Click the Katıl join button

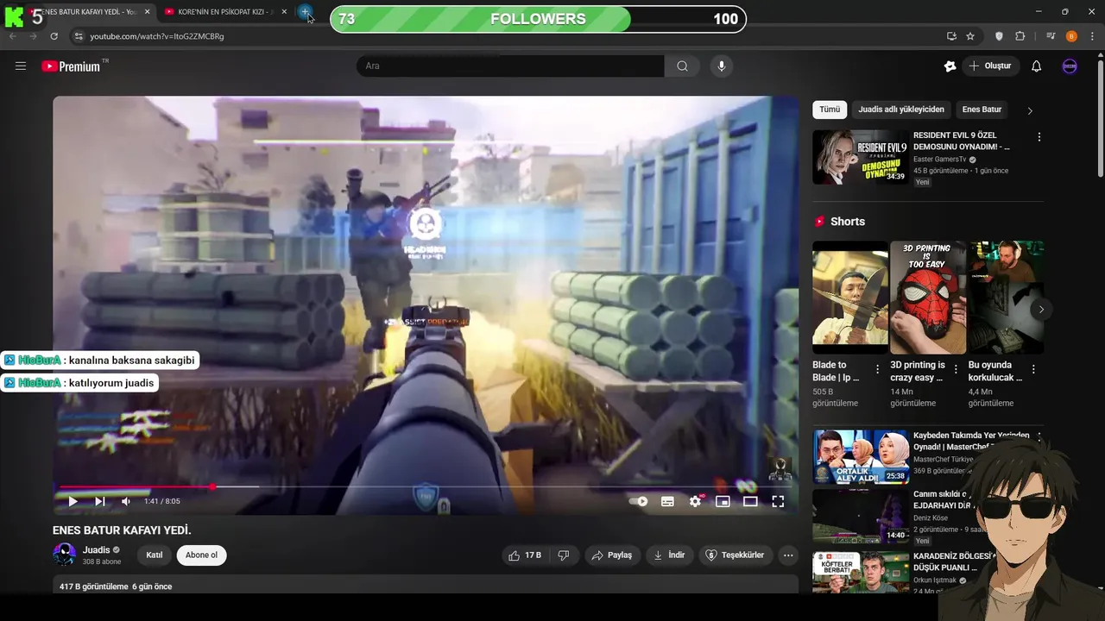(155, 555)
